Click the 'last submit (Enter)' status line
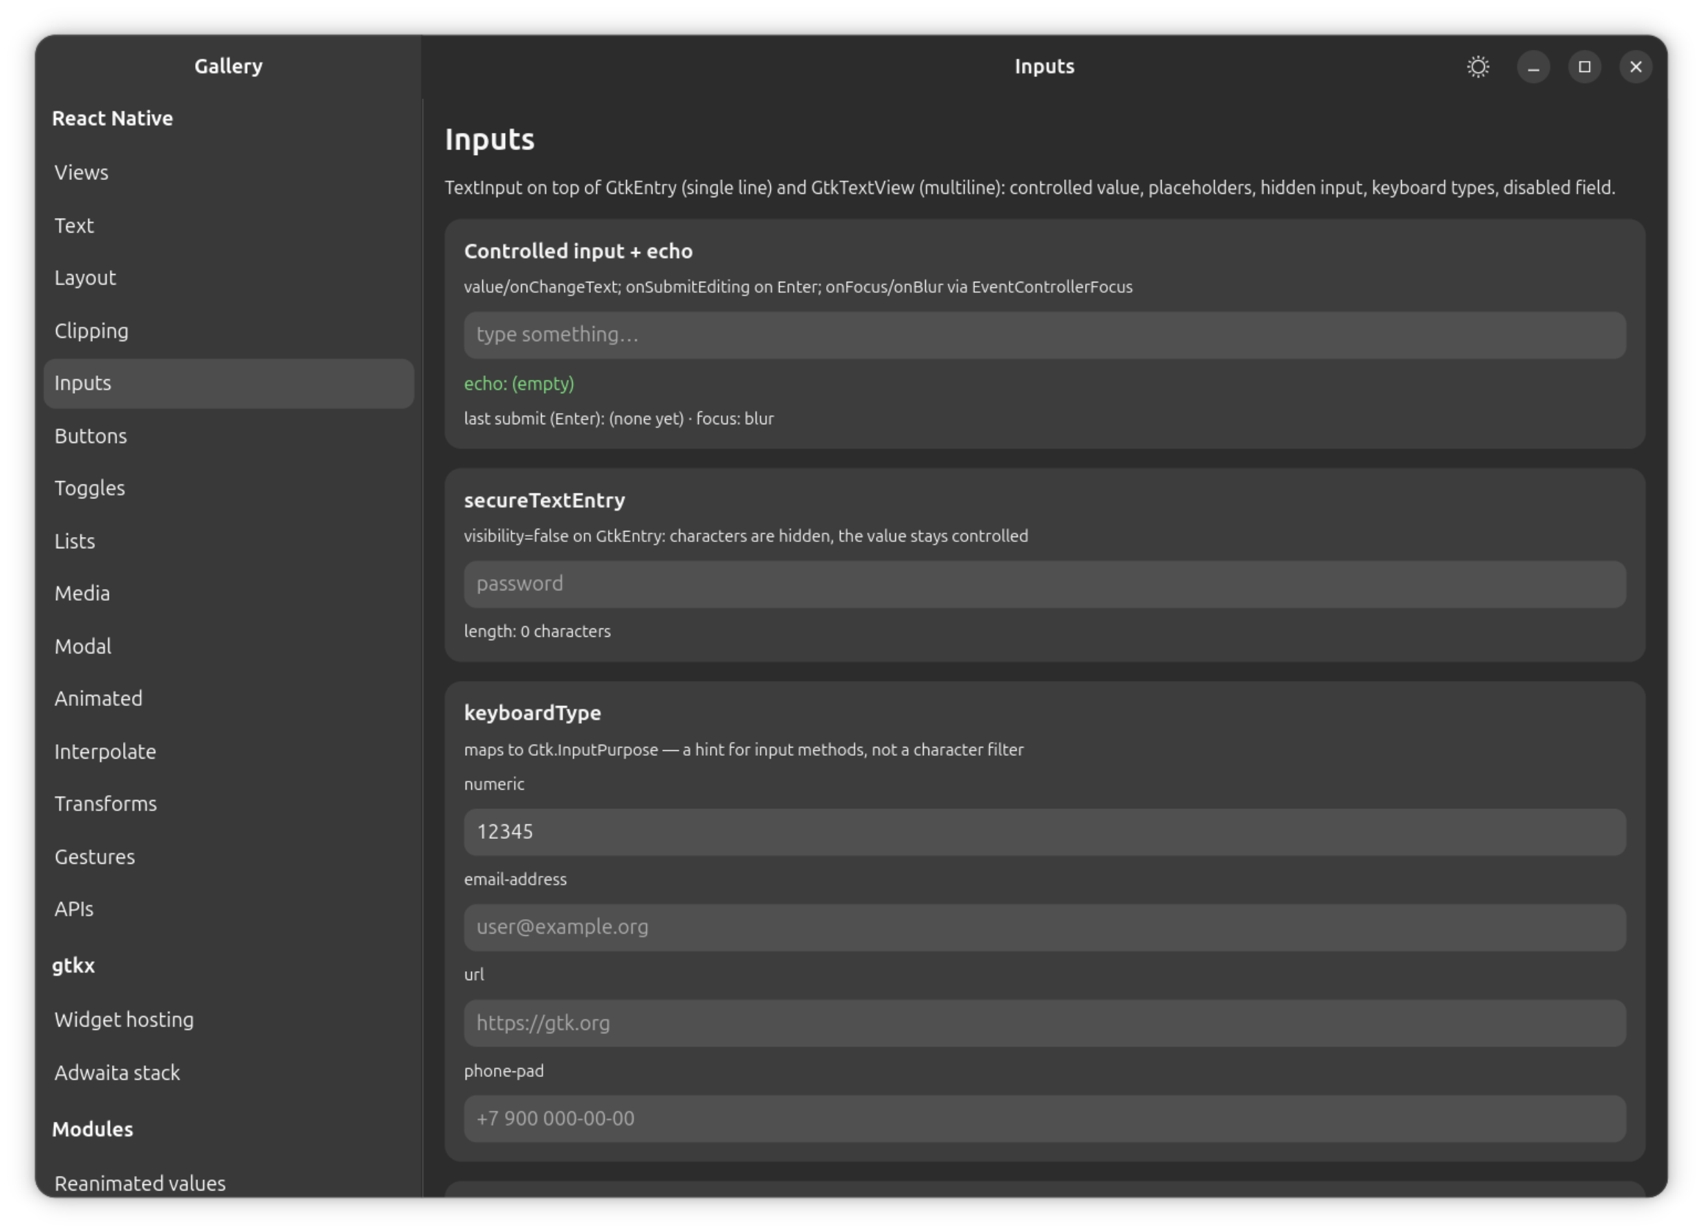The width and height of the screenshot is (1702, 1232). click(x=619, y=419)
